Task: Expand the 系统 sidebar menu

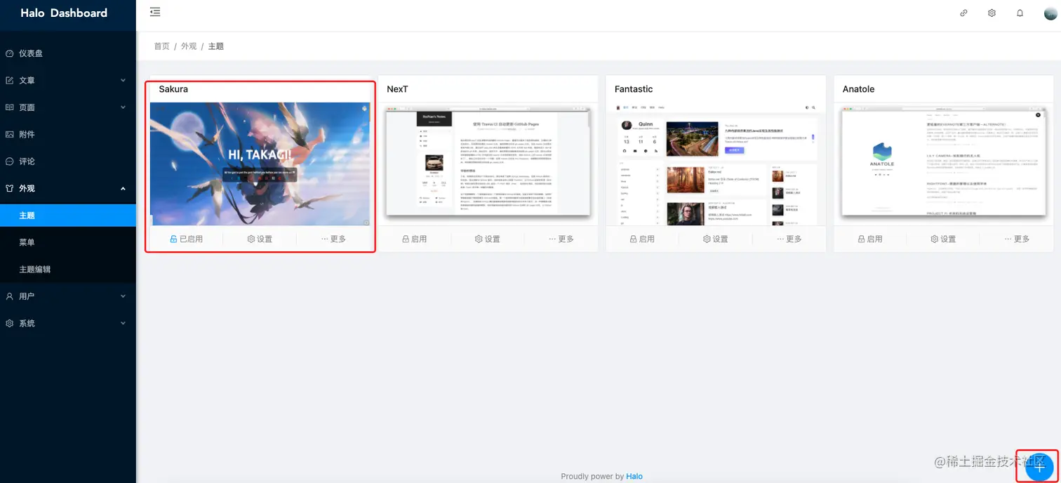Action: [68, 324]
